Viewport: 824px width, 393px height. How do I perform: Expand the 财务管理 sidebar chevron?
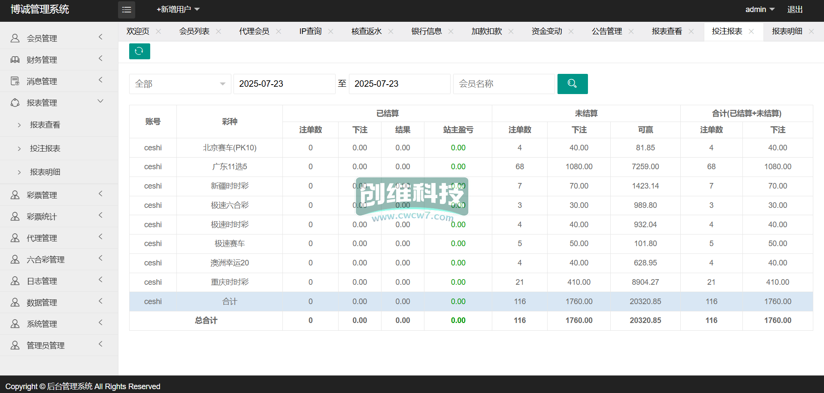(101, 58)
